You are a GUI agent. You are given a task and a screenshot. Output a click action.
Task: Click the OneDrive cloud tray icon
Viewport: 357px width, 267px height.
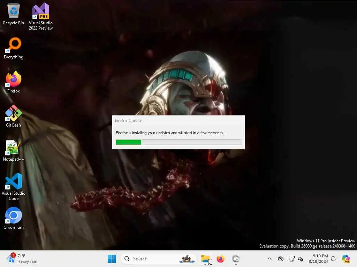pyautogui.click(x=281, y=259)
